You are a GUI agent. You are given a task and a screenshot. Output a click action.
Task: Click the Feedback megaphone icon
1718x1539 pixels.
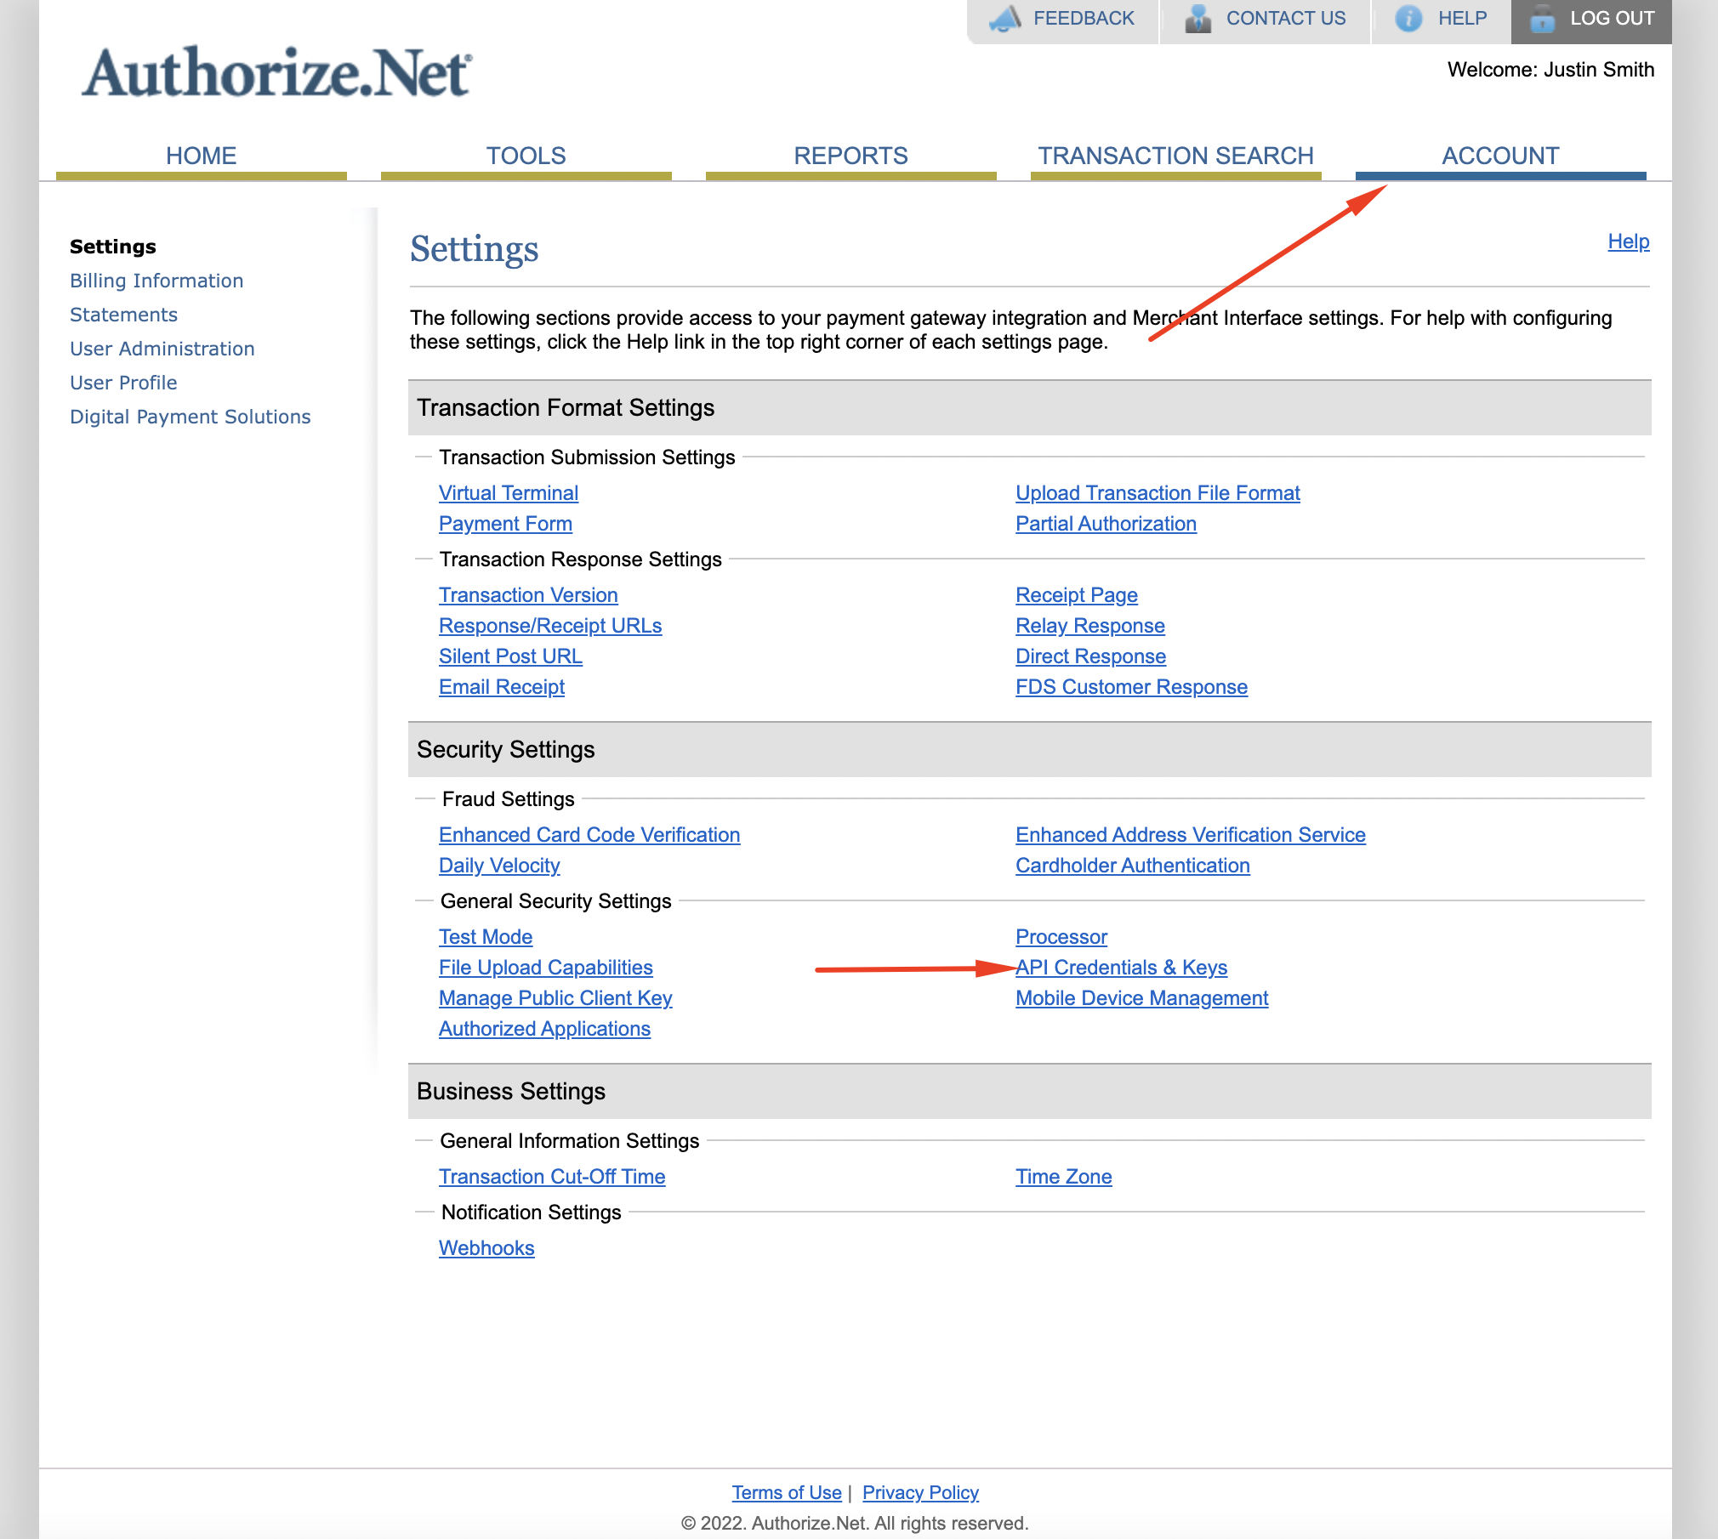[1005, 19]
